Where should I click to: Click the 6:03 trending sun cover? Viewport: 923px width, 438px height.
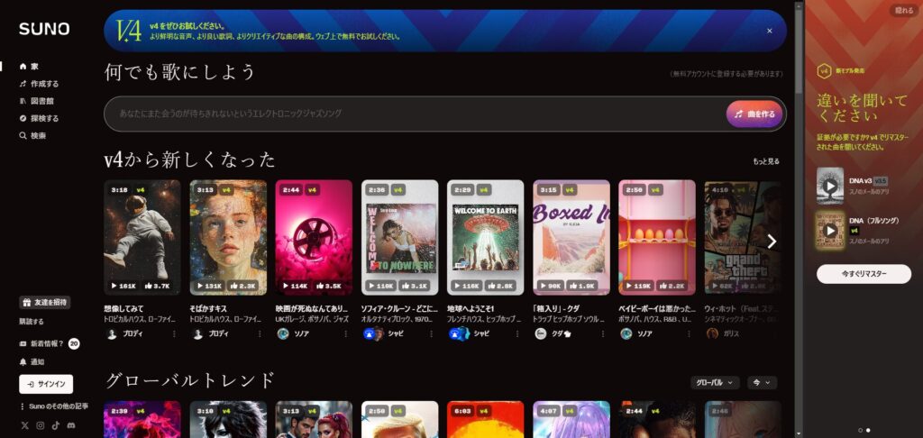coord(485,419)
